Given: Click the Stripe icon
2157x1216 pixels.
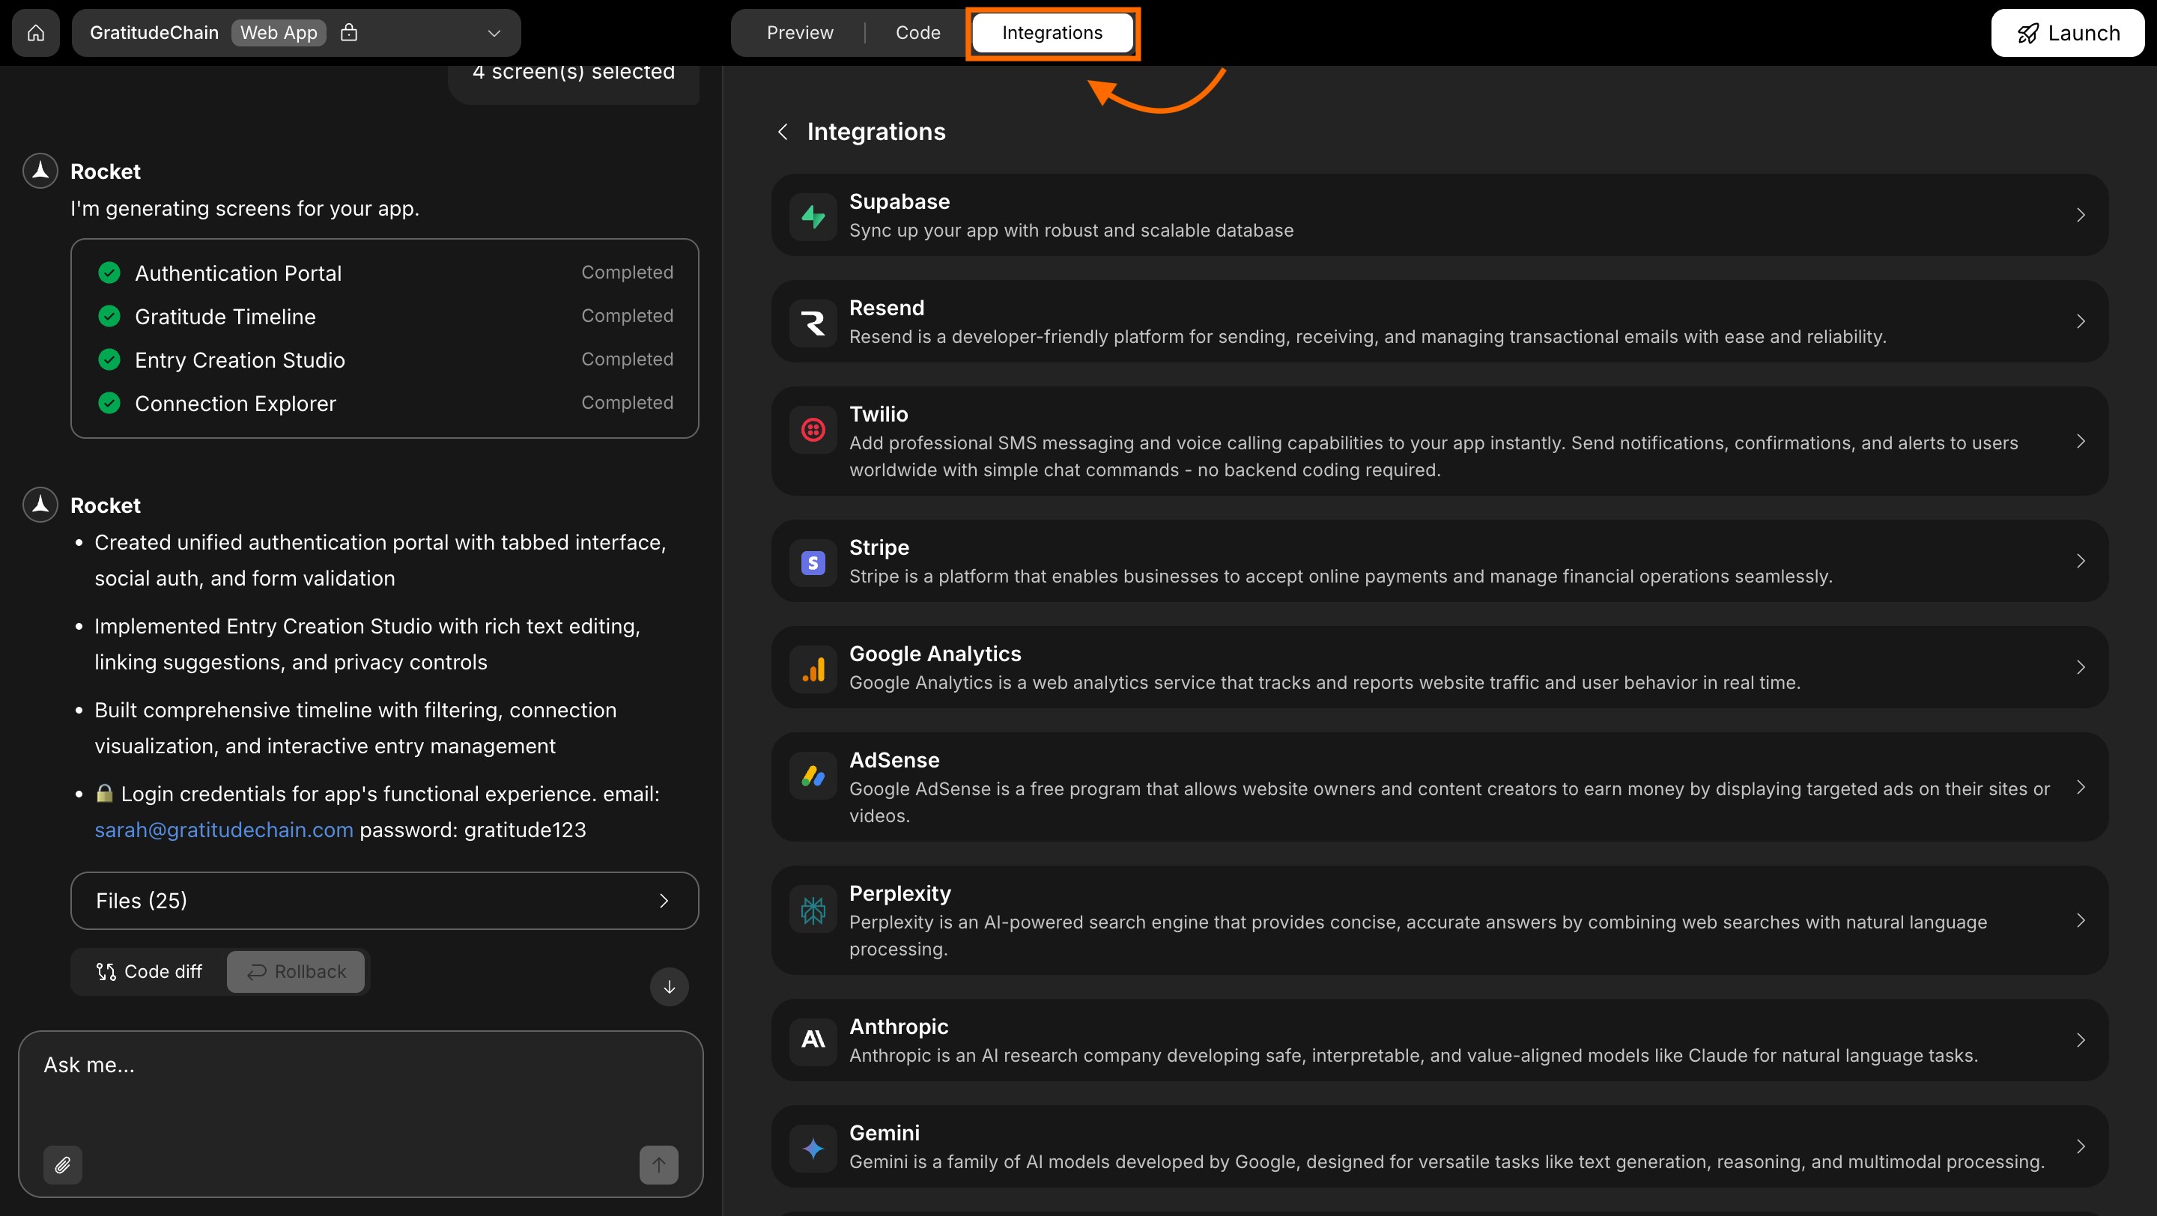Looking at the screenshot, I should click(x=812, y=562).
